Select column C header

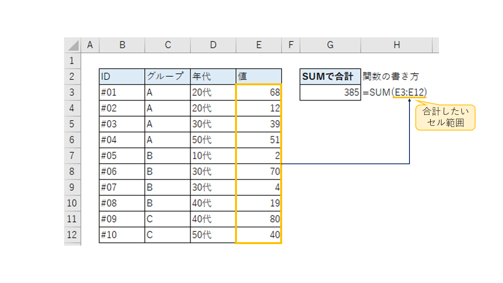click(x=168, y=45)
